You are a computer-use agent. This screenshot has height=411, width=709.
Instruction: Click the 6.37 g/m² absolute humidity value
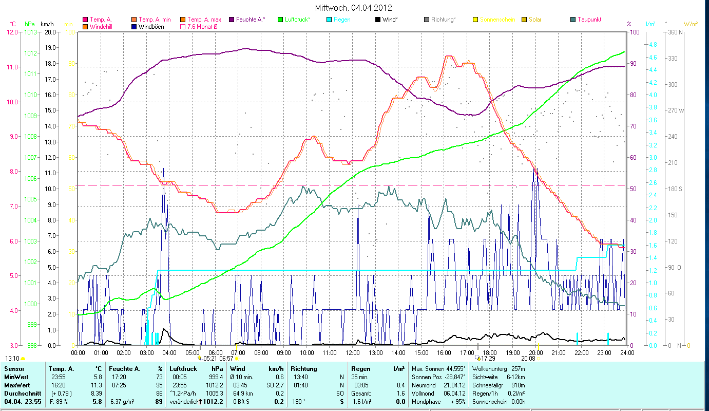click(122, 402)
